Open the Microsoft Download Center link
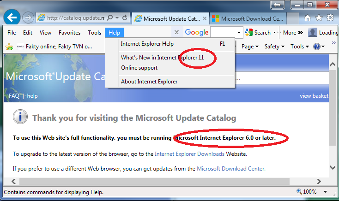 tap(231, 169)
